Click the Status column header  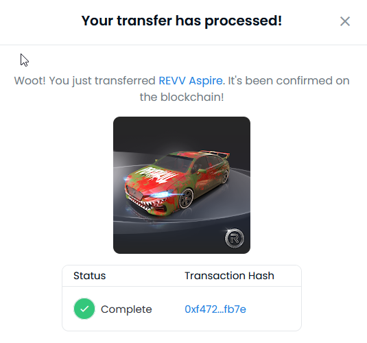click(x=90, y=276)
